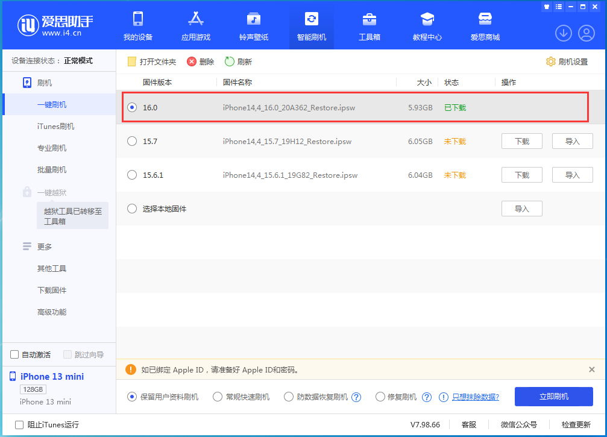The width and height of the screenshot is (607, 437).
Task: Click the red 删除 delete button
Action: (201, 61)
